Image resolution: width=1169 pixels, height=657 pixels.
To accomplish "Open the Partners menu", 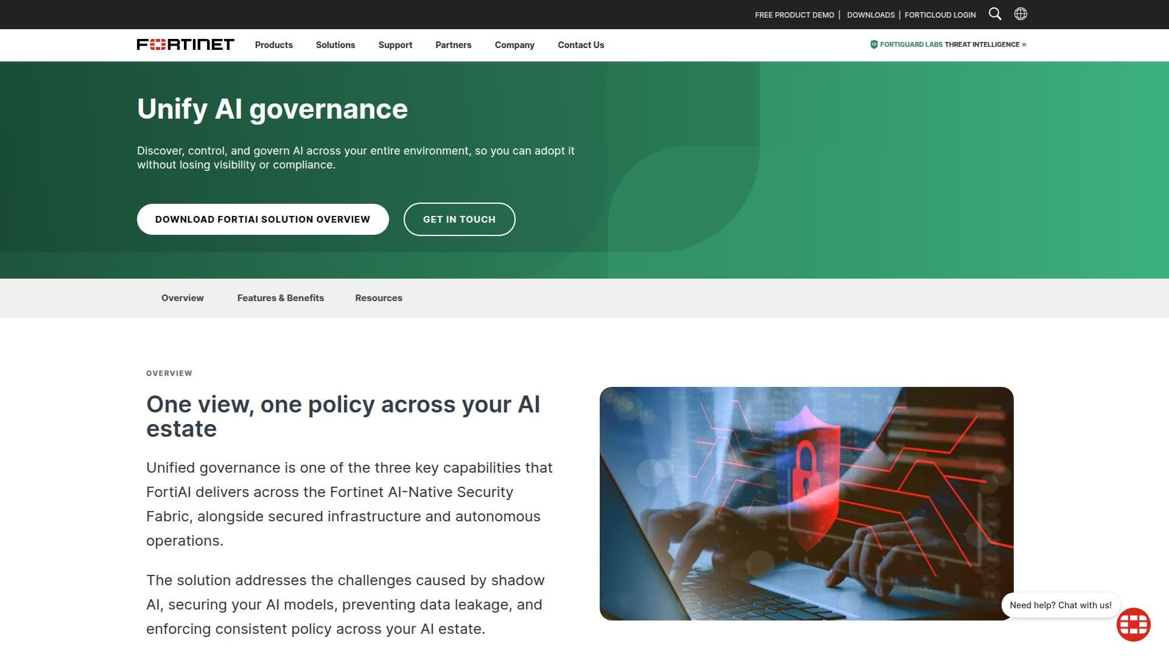I will click(453, 45).
